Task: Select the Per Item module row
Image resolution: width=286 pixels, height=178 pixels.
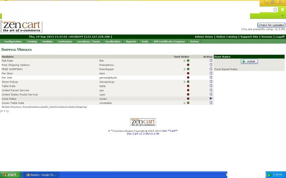Action: coord(108,73)
